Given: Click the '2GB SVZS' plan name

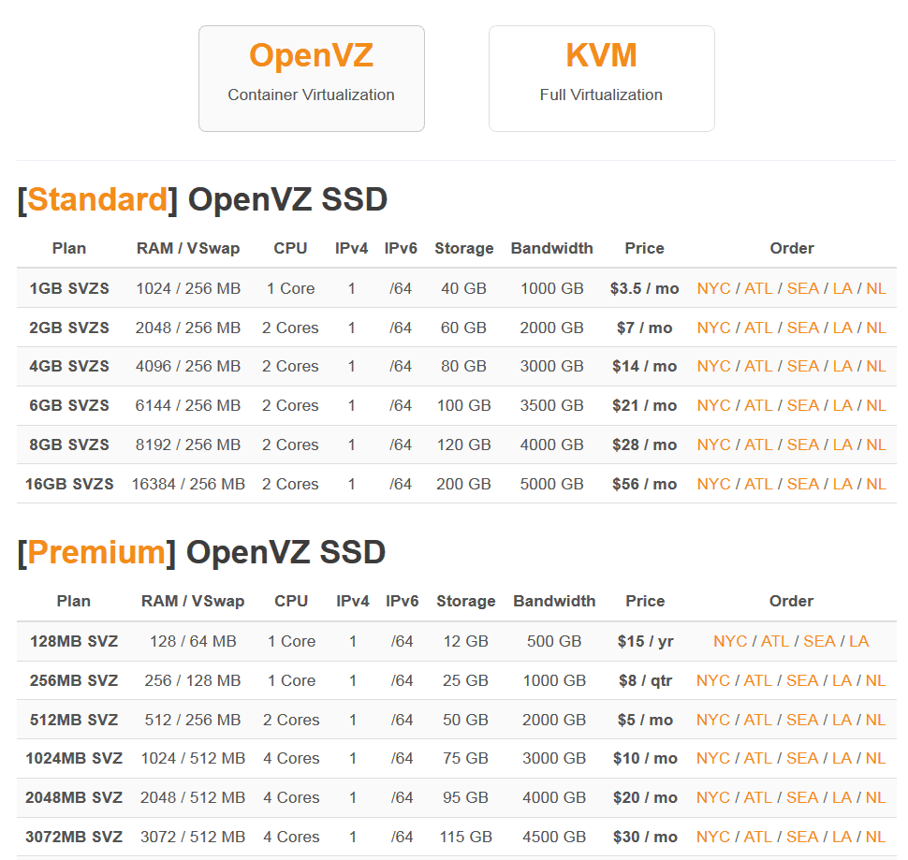Looking at the screenshot, I should pyautogui.click(x=69, y=328).
